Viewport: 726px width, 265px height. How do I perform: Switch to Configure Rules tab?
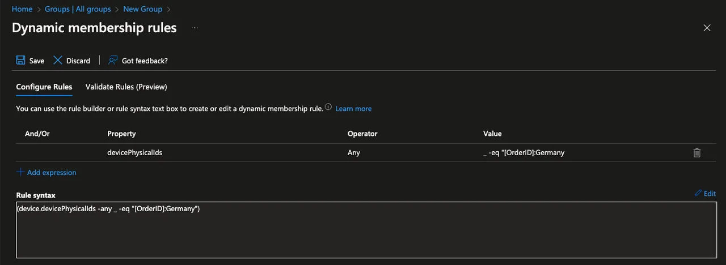(44, 87)
